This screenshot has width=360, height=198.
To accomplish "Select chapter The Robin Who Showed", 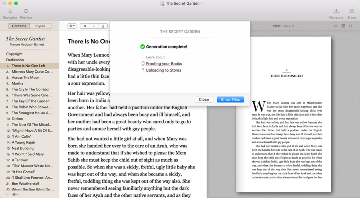I will pyautogui.click(x=29, y=107).
